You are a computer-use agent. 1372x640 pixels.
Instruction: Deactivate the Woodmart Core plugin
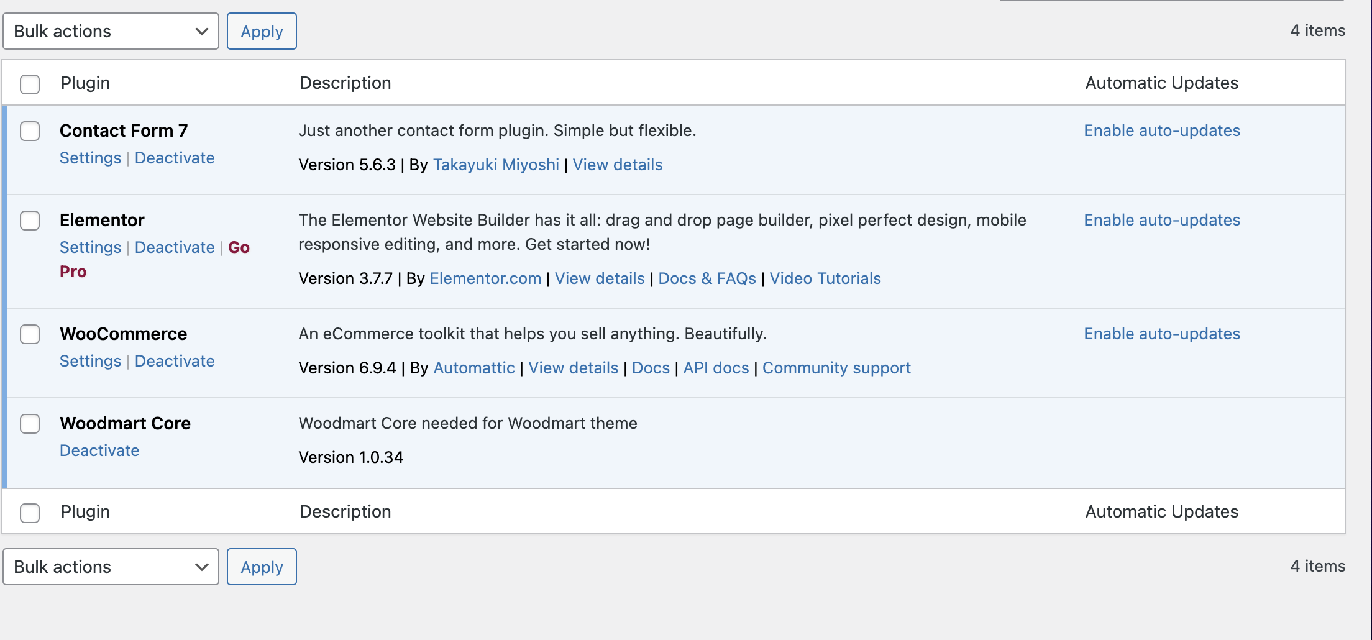pos(99,450)
